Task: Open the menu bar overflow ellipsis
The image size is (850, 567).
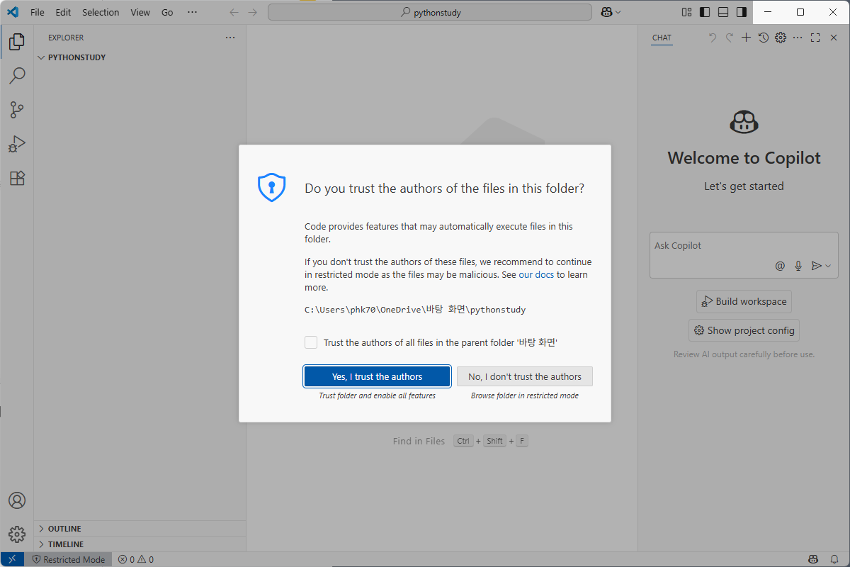Action: (193, 12)
